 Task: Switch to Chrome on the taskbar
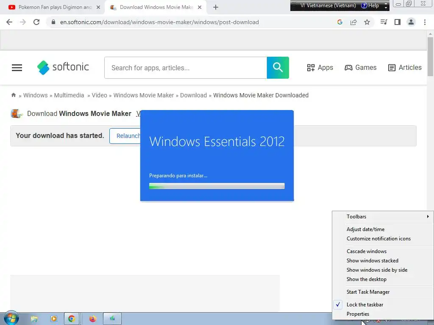coord(72,319)
